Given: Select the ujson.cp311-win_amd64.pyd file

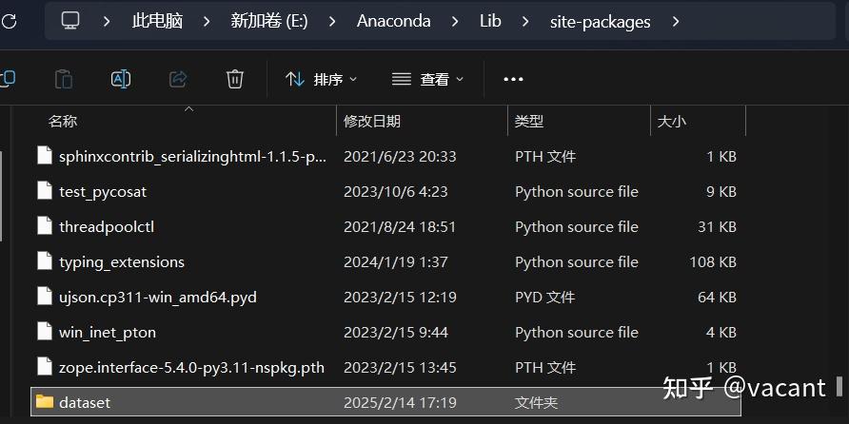Looking at the screenshot, I should click(157, 297).
